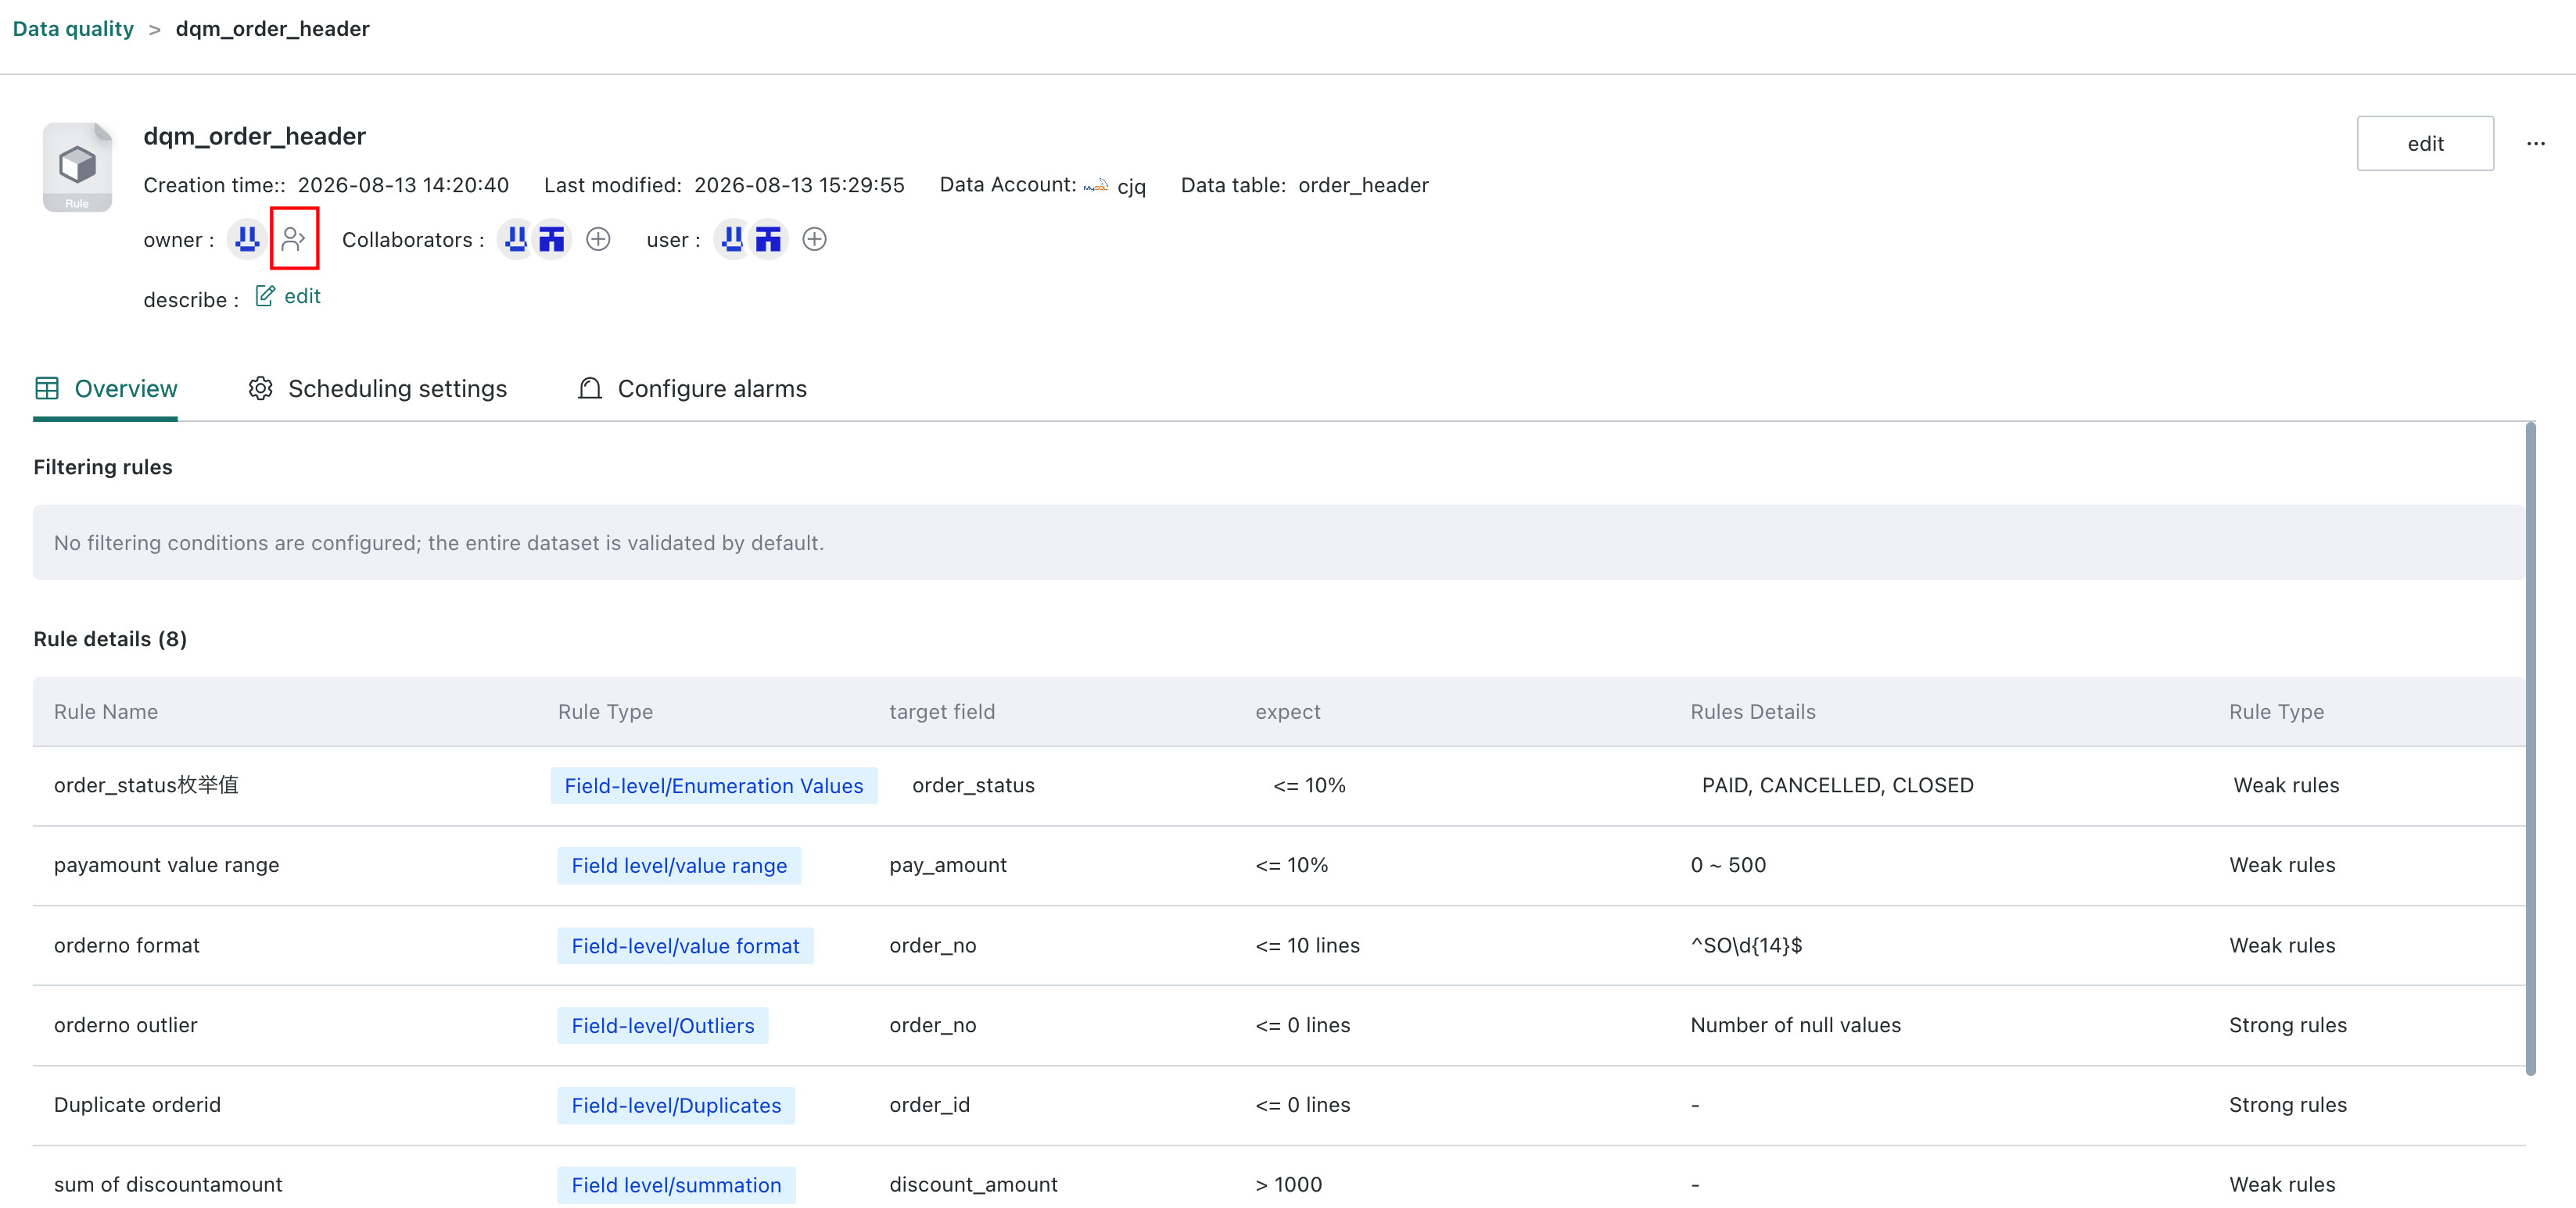This screenshot has height=1208, width=2576.
Task: Click the vertical scrollbar of rule list
Action: [2531, 749]
